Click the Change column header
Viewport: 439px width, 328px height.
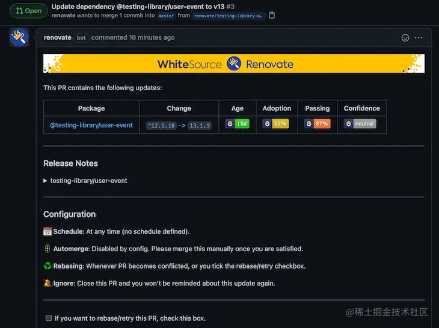coord(179,108)
